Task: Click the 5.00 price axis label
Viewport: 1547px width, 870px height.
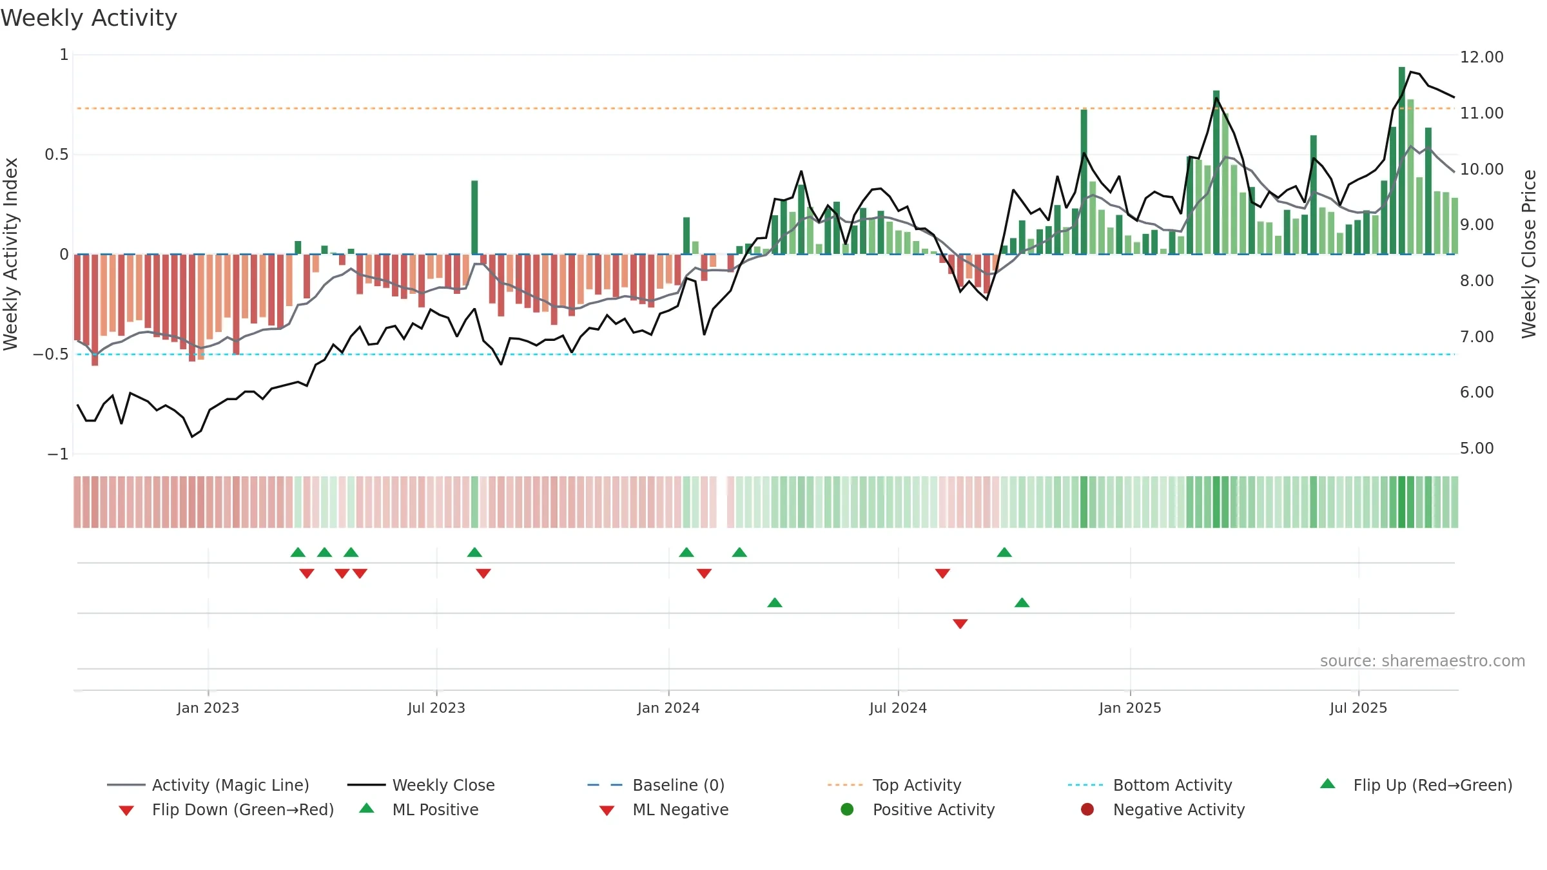Action: (x=1477, y=449)
